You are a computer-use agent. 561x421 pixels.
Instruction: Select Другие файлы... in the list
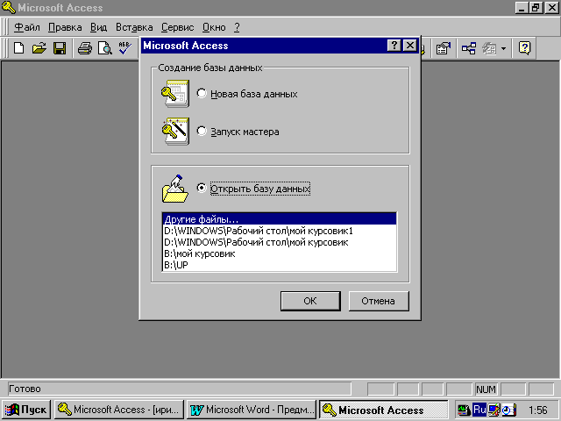[279, 219]
